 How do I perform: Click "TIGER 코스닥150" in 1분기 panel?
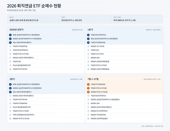coord(97,54)
